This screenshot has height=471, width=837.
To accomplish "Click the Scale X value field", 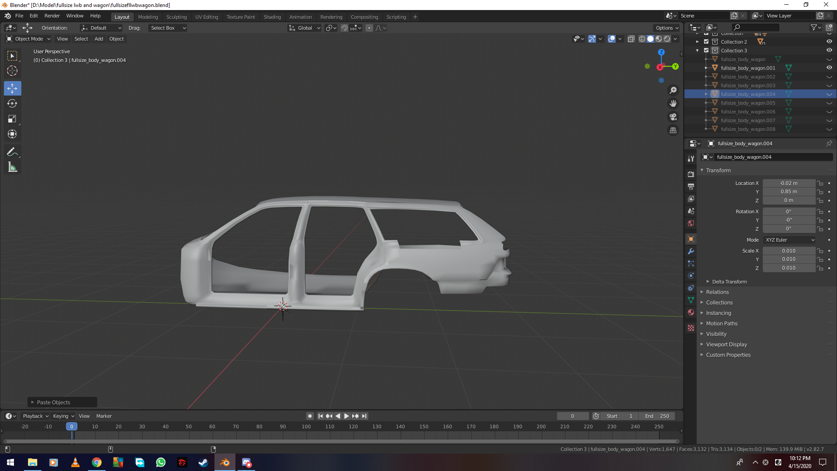I will (789, 251).
